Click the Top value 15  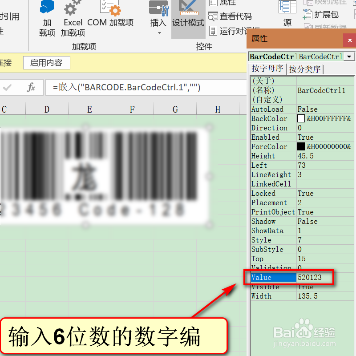click(325, 259)
